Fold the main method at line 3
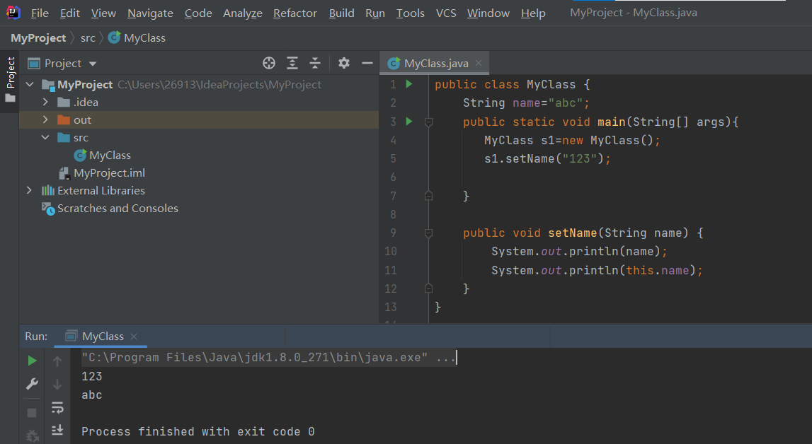This screenshot has width=812, height=444. (x=428, y=122)
